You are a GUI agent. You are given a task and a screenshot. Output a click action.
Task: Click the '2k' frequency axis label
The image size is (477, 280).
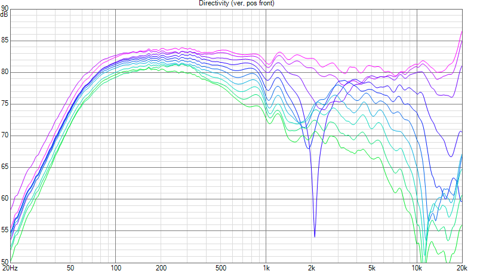[312, 268]
